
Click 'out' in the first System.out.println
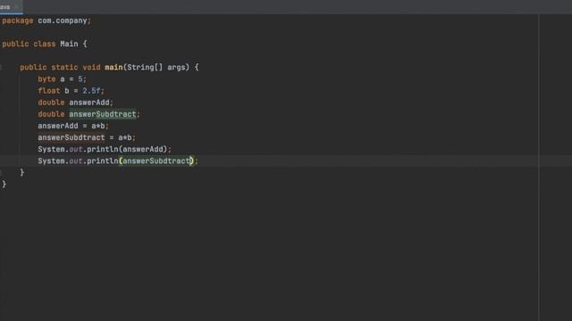pos(75,149)
